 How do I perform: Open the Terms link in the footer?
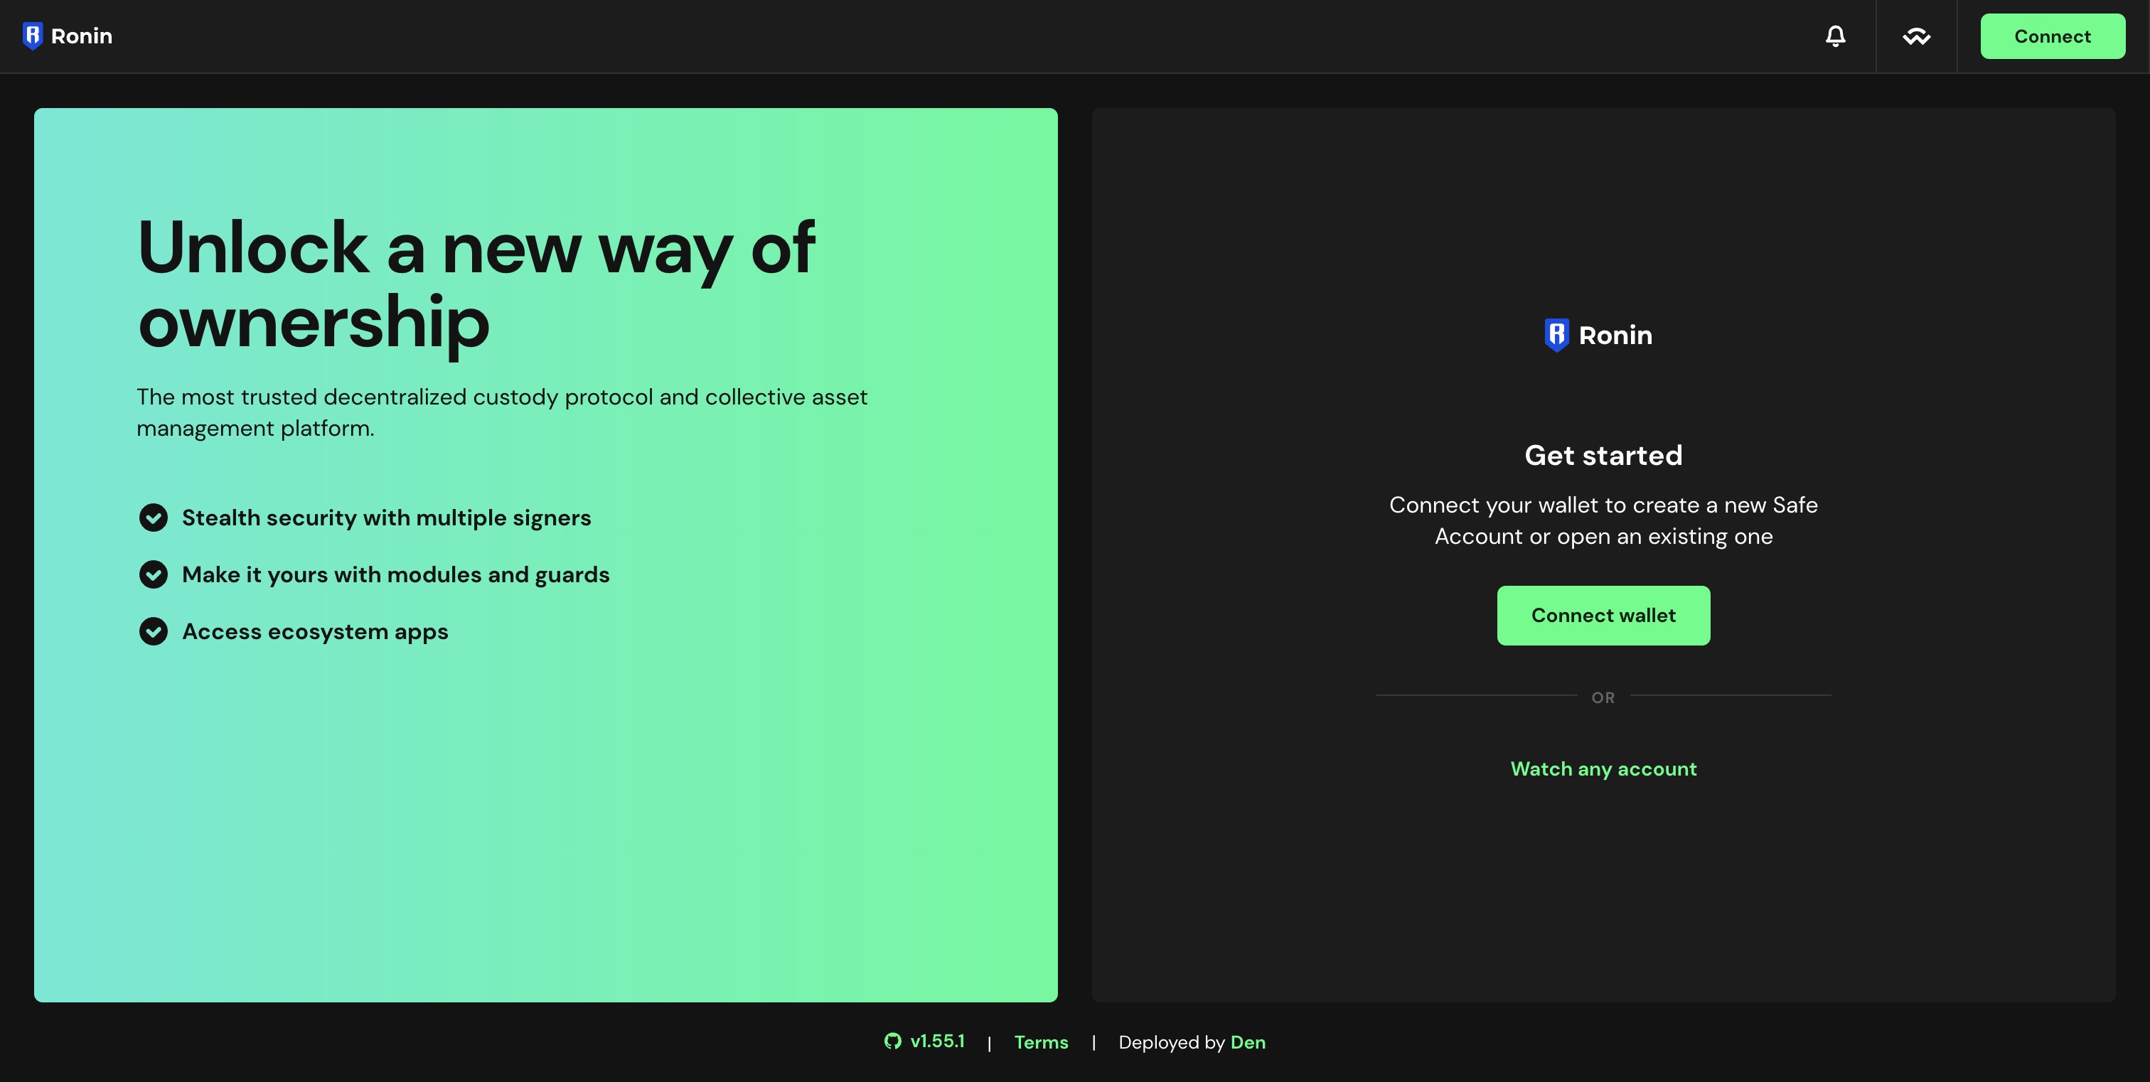point(1041,1042)
